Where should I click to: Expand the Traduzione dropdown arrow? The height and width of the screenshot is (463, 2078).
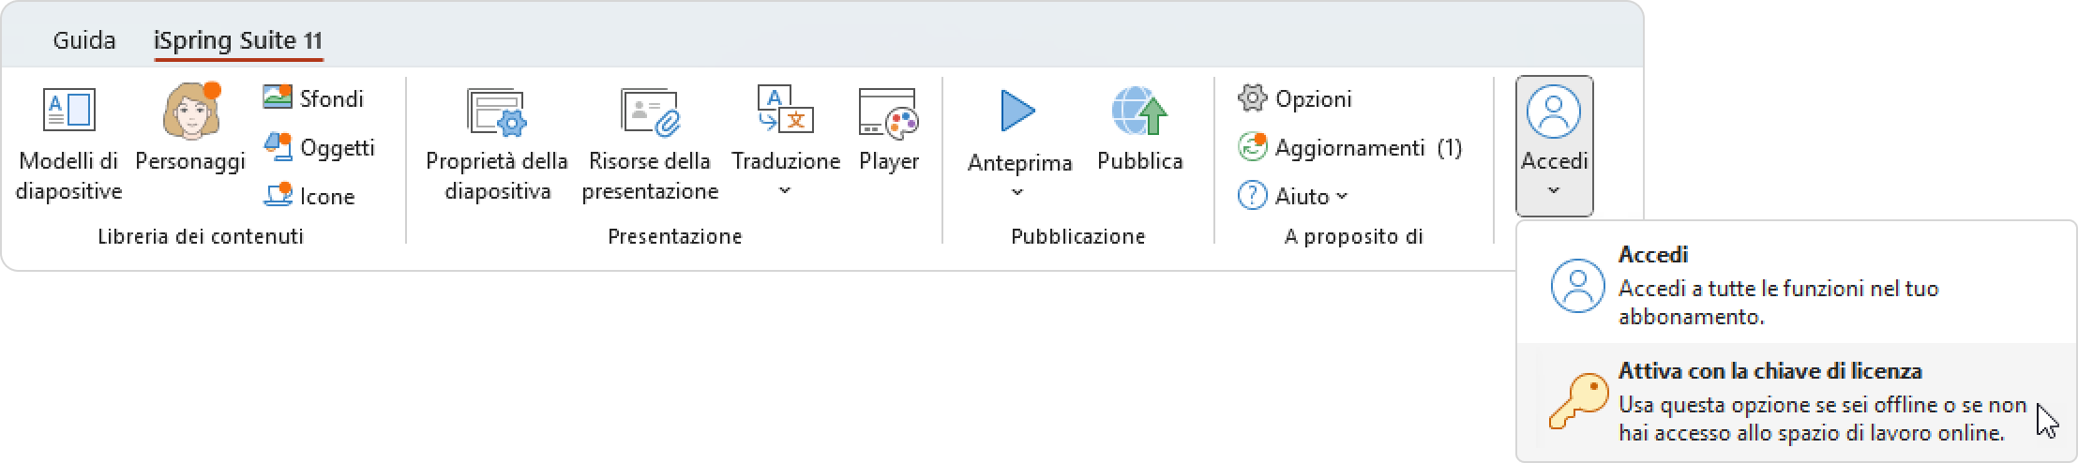pyautogui.click(x=786, y=191)
